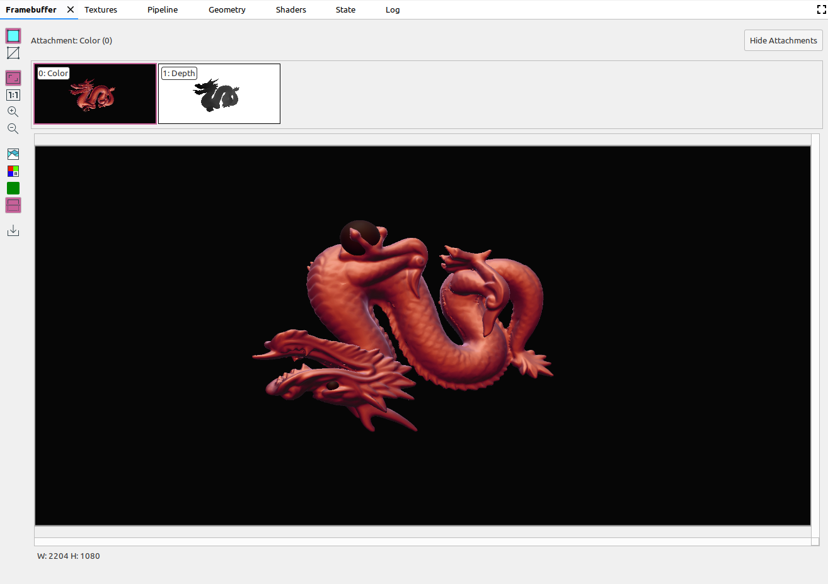Maximize panel with the fullscreen icon
Viewport: 828px width, 584px height.
click(821, 9)
